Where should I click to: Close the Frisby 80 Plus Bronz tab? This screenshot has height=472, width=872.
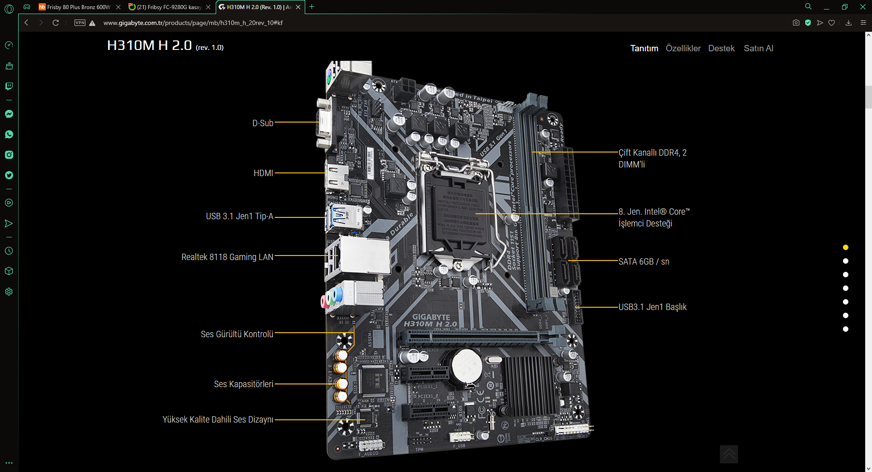118,7
